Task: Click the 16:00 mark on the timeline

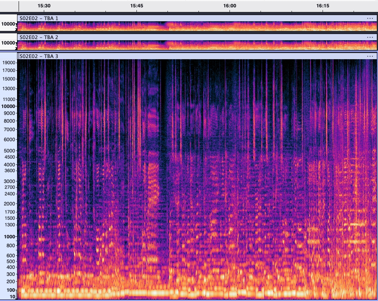Action: click(230, 6)
